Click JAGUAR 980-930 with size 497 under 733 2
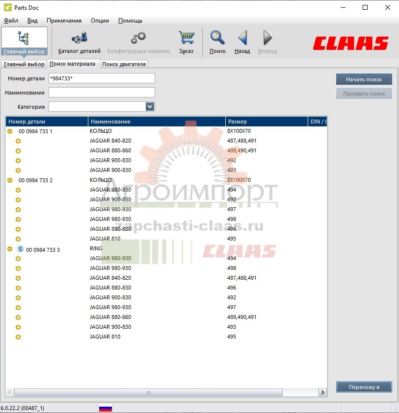Image resolution: width=399 pixels, height=413 pixels. point(110,209)
